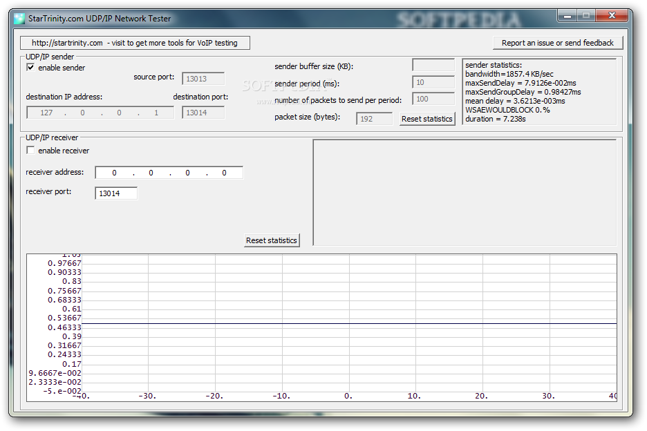Click the sender buffer size field

tap(433, 65)
